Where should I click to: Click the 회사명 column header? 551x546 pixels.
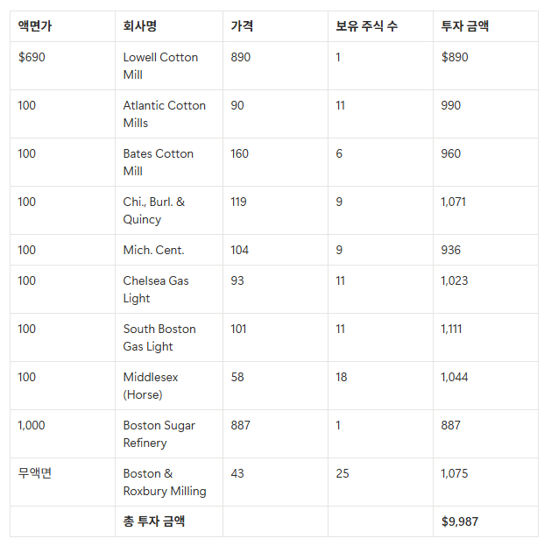tap(140, 26)
